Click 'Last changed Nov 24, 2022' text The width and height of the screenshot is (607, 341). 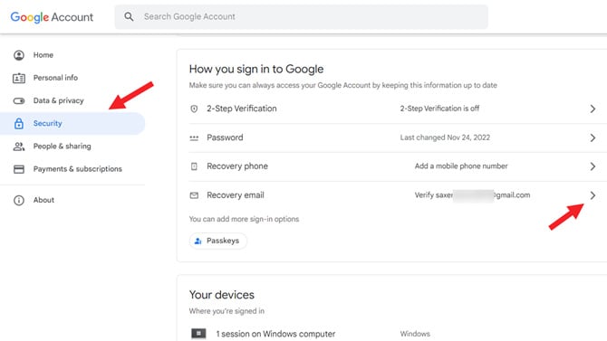(445, 137)
